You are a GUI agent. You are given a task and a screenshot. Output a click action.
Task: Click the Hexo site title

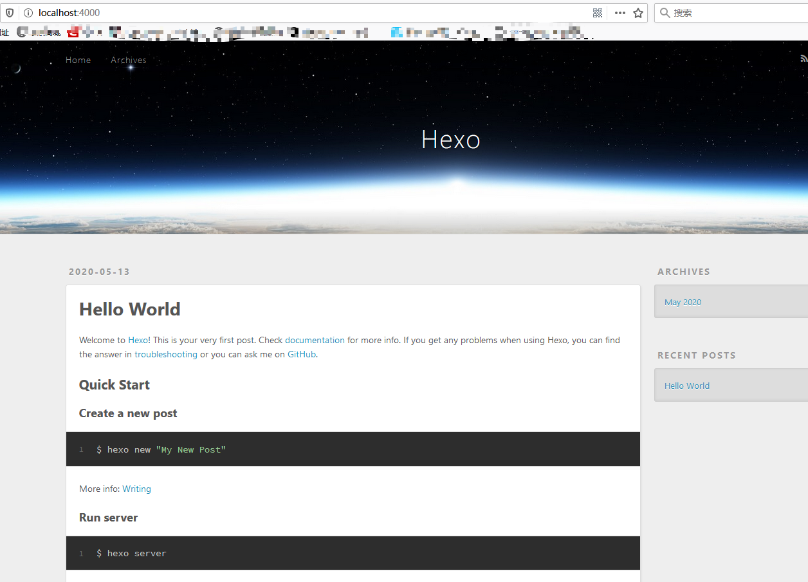tap(450, 139)
